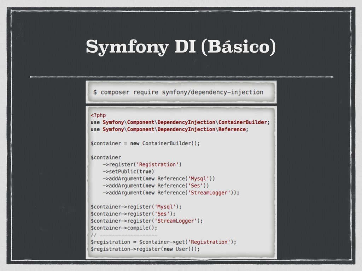The height and width of the screenshot is (271, 362).
Task: Click the addArgument Reference('Ses') line
Action: (x=156, y=186)
